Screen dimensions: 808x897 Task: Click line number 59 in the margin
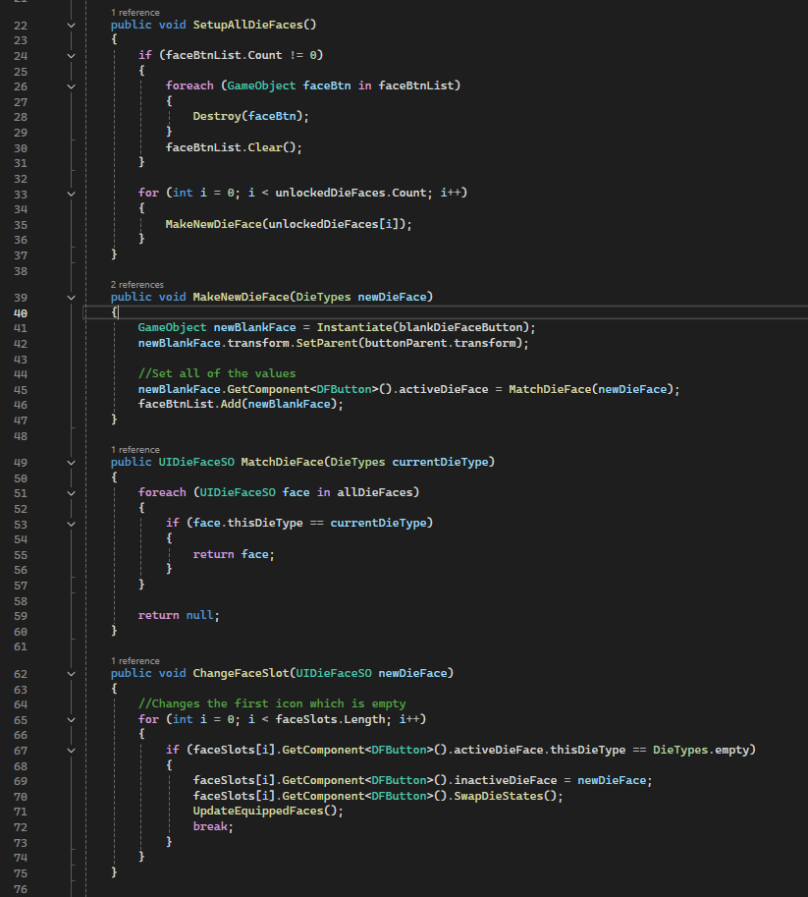(22, 615)
